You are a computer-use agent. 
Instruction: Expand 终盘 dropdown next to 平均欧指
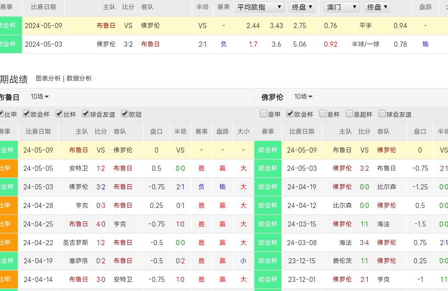(x=302, y=7)
